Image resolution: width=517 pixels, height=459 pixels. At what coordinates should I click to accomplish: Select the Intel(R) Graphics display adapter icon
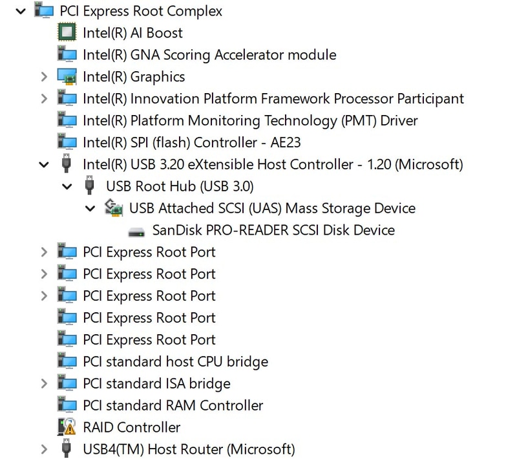click(67, 77)
